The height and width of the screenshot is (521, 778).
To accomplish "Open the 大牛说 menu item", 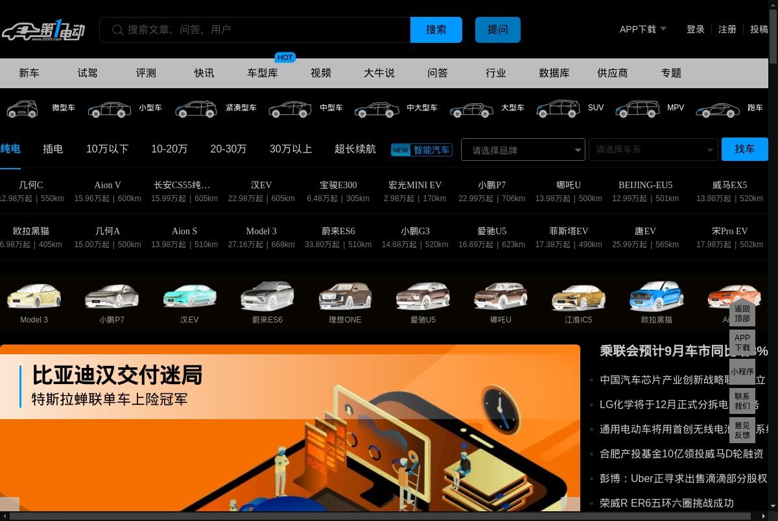I will click(379, 73).
